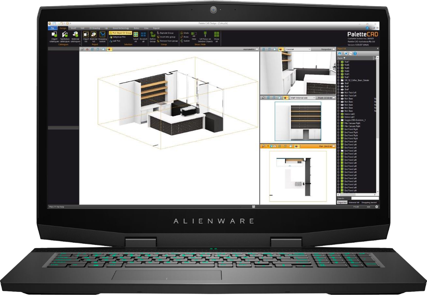This screenshot has height=295, width=427.
Task: Activate Leaf Pick mode
Action: coord(115,41)
